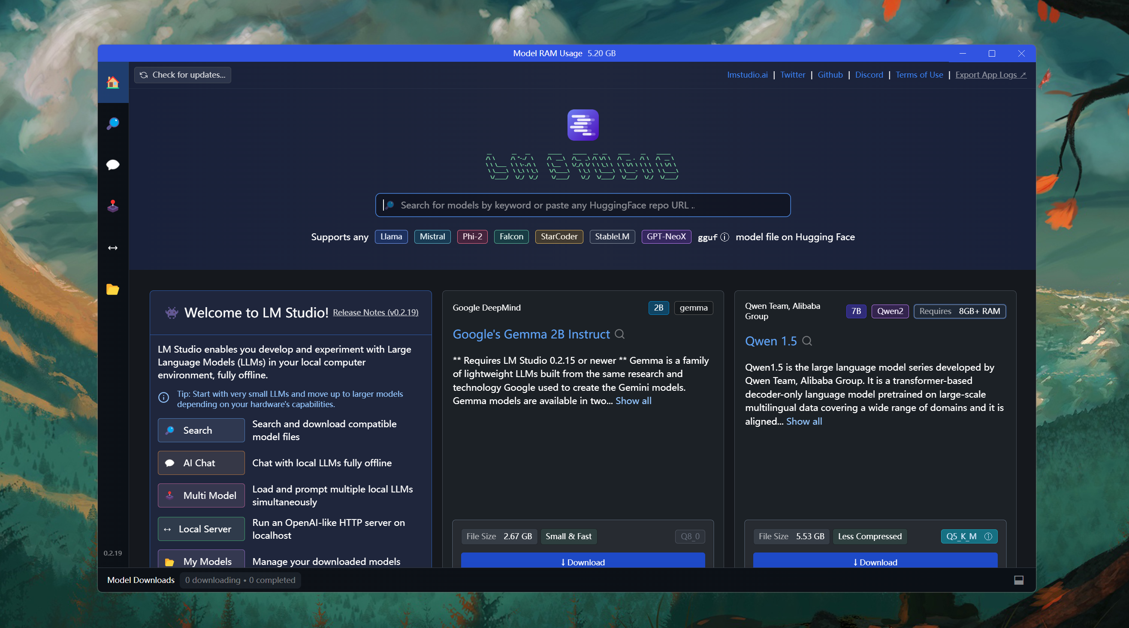The height and width of the screenshot is (628, 1129).
Task: Click the Search button in Welcome card
Action: (x=201, y=430)
